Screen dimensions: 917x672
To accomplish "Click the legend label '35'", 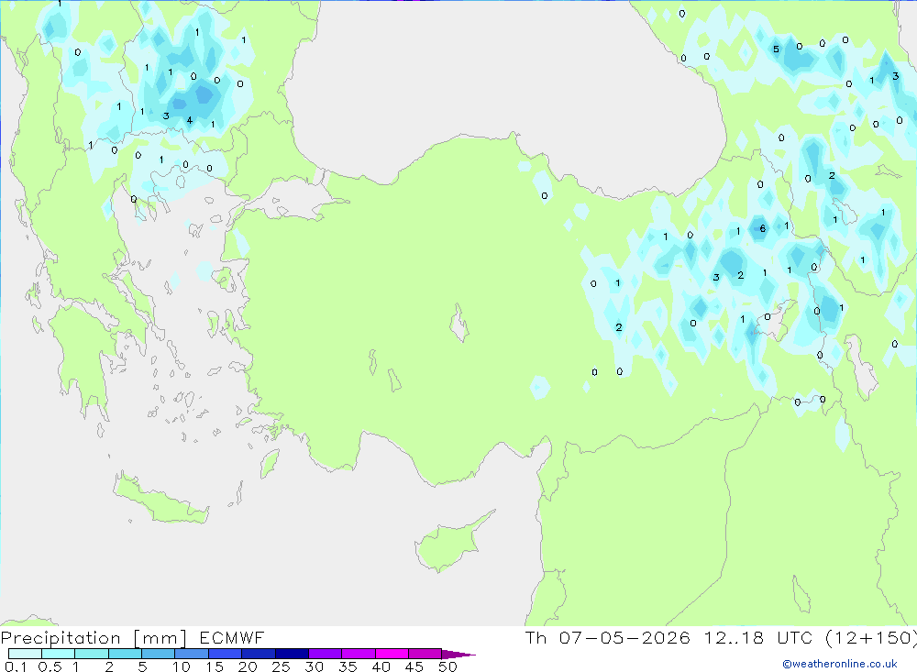I will 348,666.
